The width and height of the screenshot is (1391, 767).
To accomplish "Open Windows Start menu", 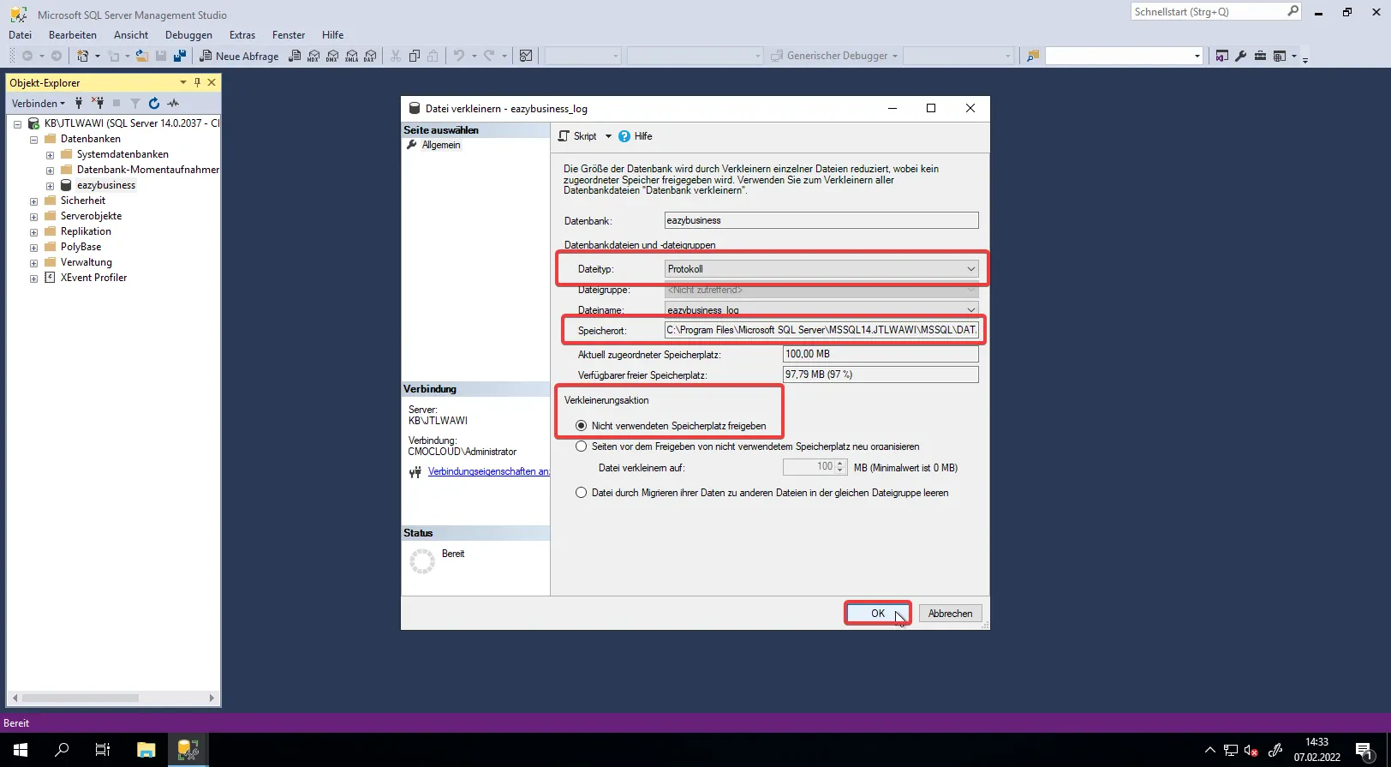I will pos(21,750).
